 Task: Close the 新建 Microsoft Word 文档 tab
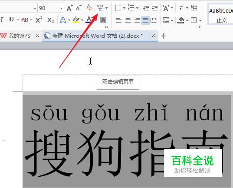coord(153,36)
